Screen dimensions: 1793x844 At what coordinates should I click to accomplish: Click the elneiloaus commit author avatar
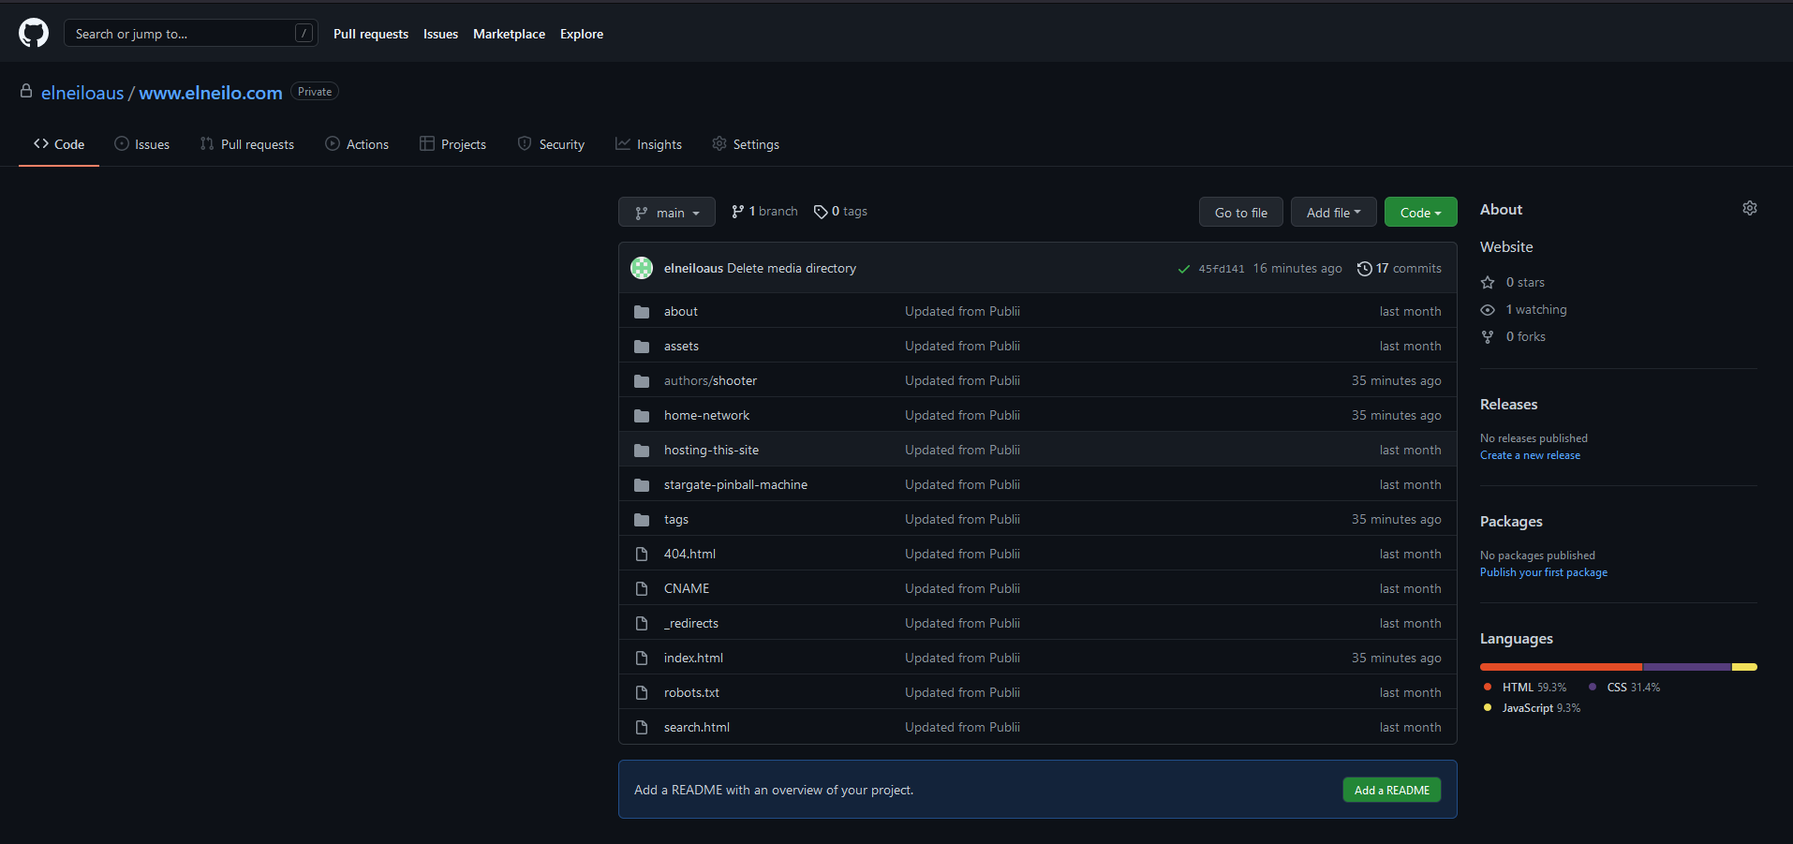point(642,268)
